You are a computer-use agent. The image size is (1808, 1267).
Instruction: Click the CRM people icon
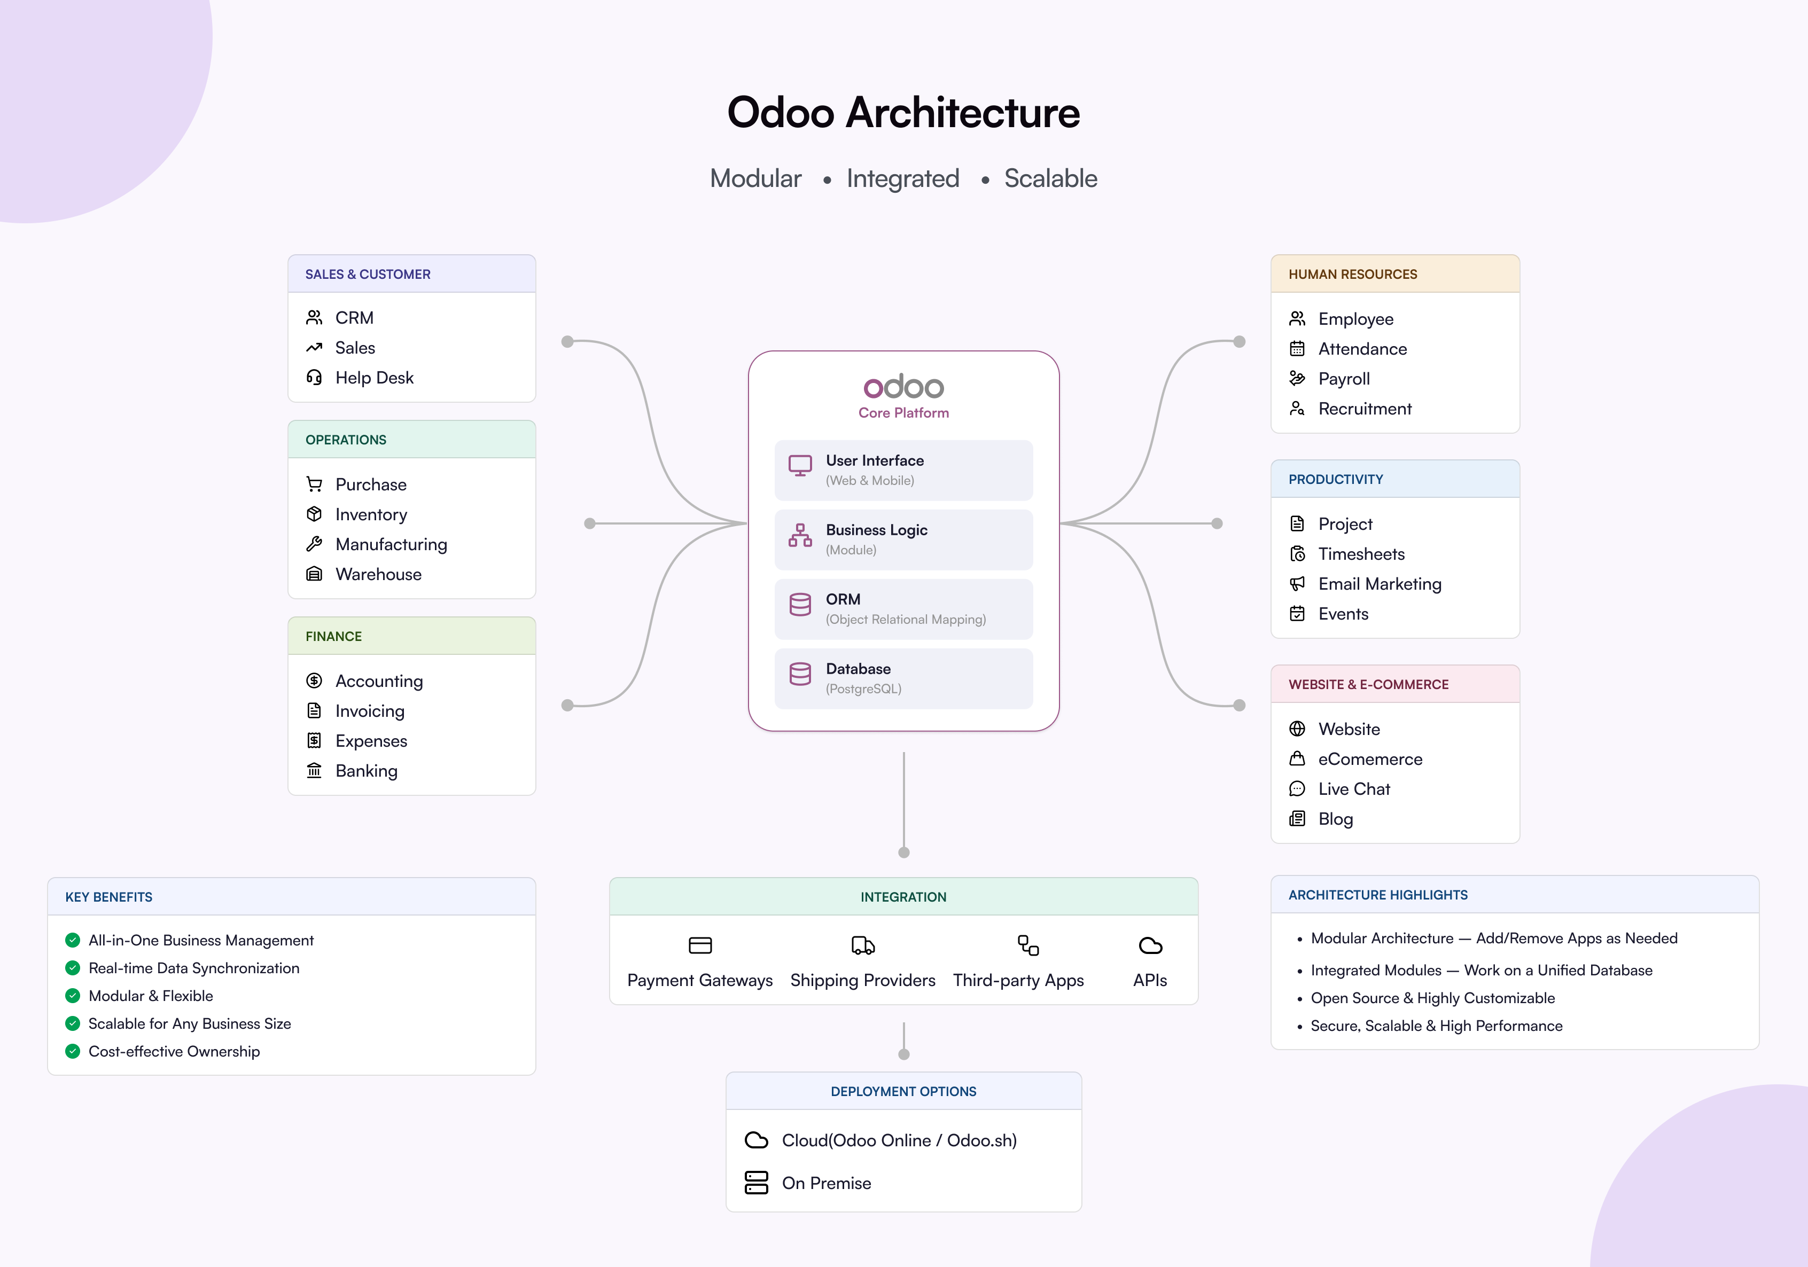pyautogui.click(x=314, y=317)
